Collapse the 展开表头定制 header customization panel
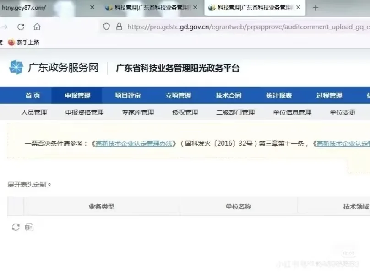370x277 pixels. [29, 185]
